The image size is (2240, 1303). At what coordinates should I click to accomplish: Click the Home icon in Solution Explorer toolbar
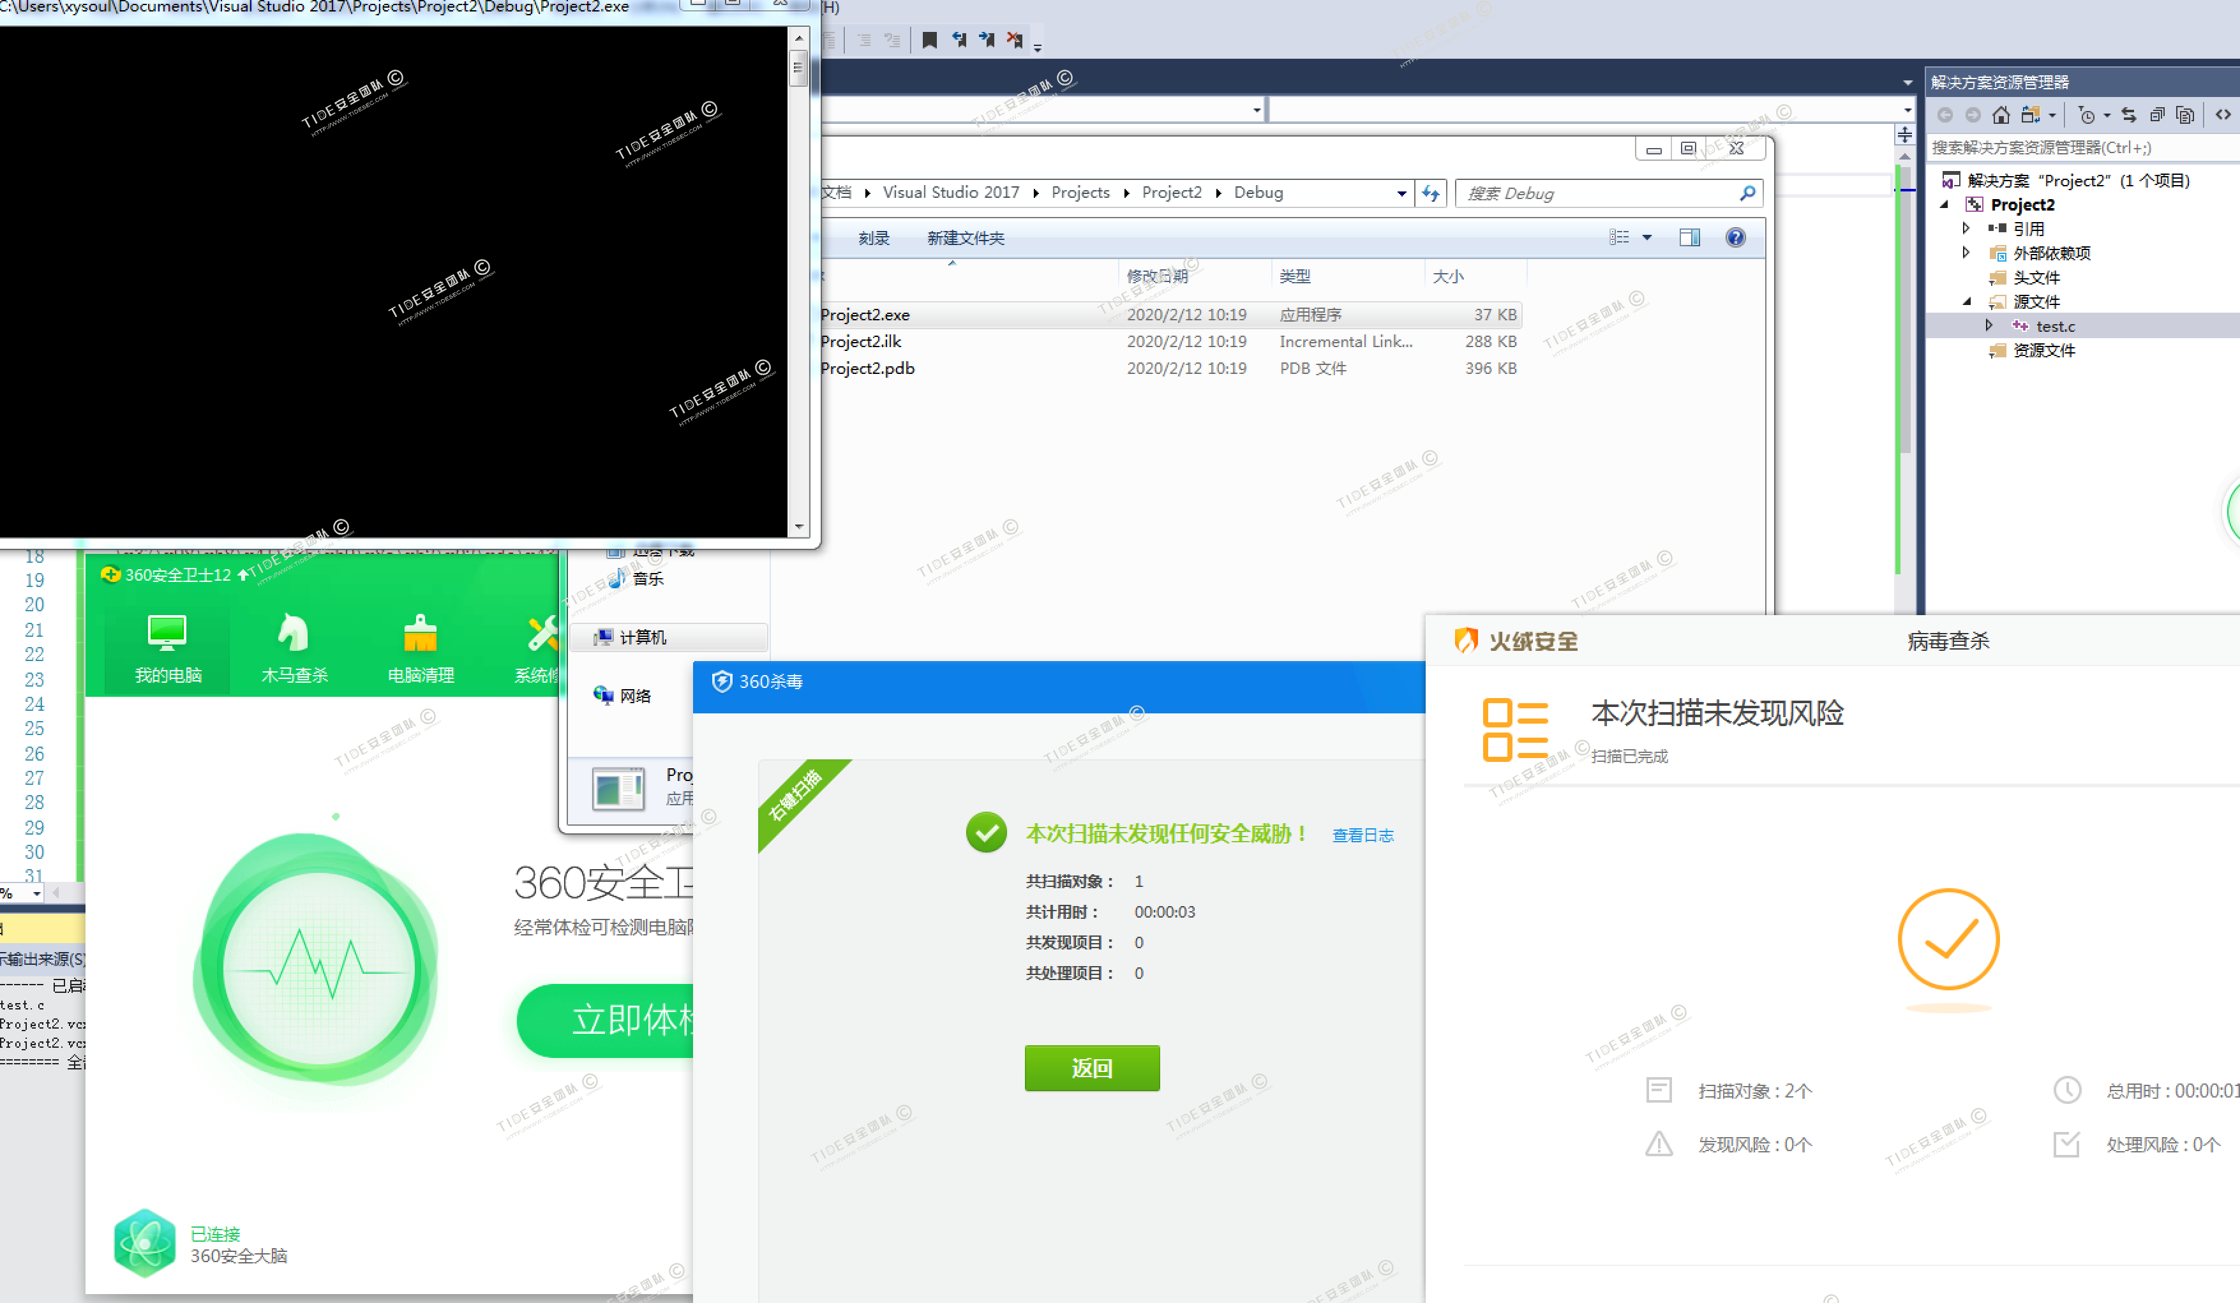(2001, 114)
